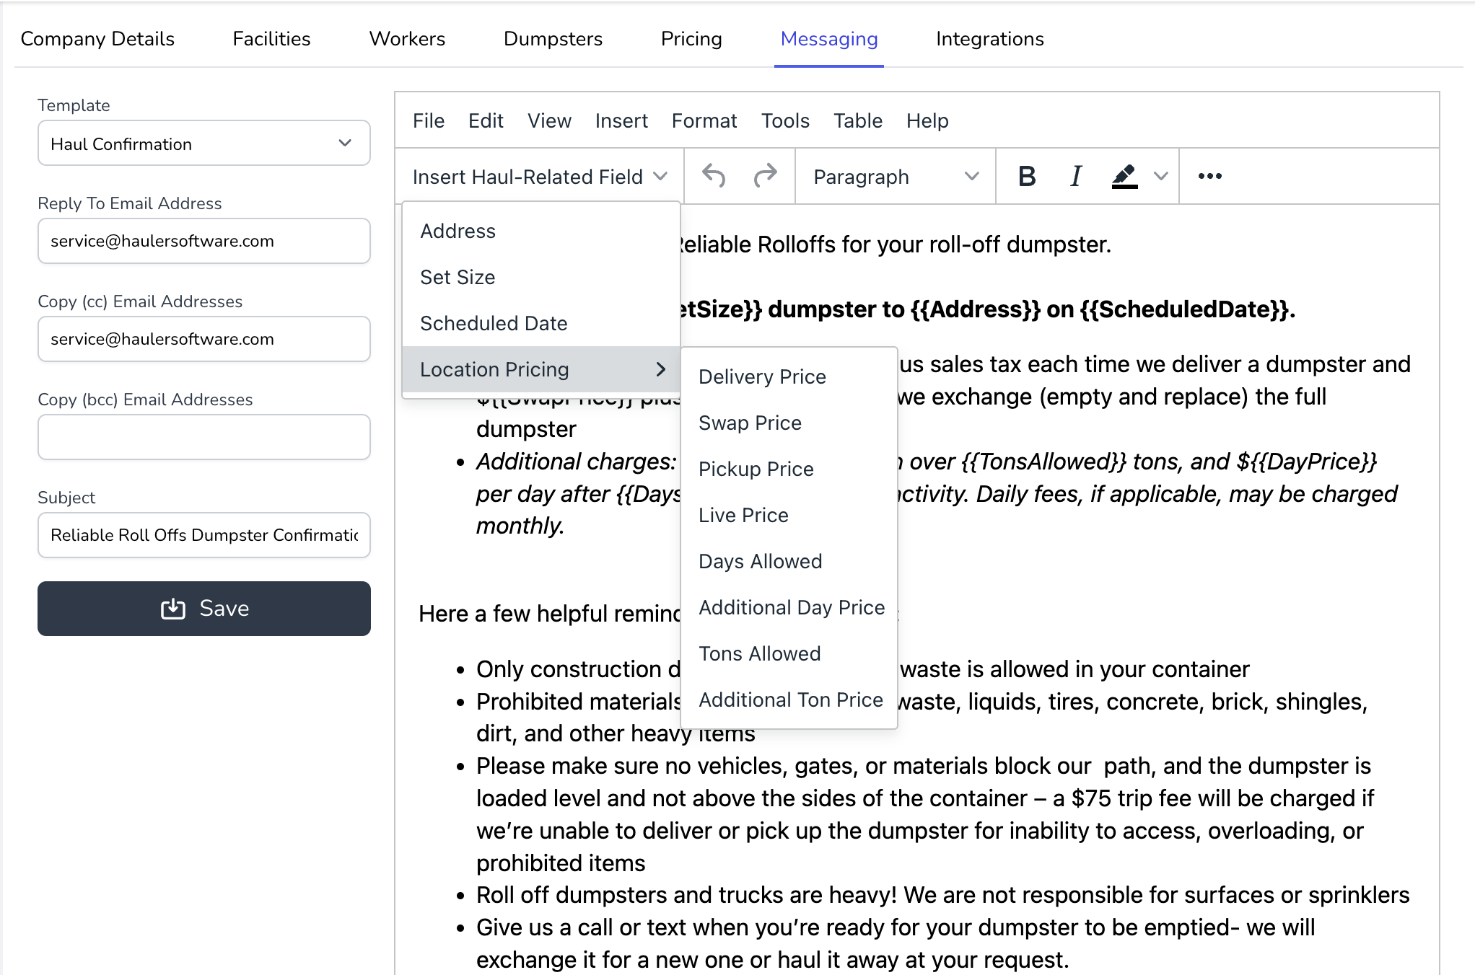Open the Edit menu
Screen dimensions: 1475x975
point(486,120)
